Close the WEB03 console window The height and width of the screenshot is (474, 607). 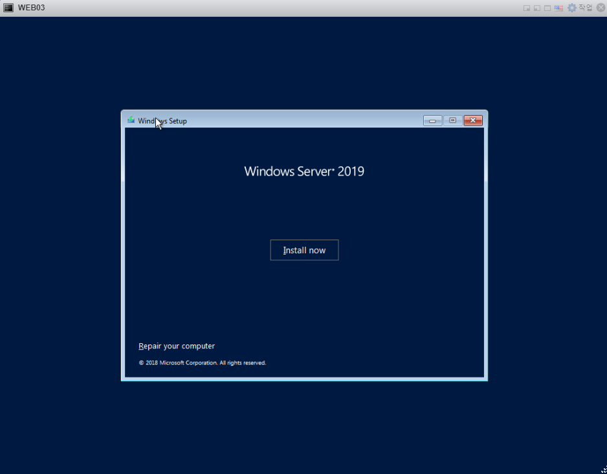coord(601,8)
